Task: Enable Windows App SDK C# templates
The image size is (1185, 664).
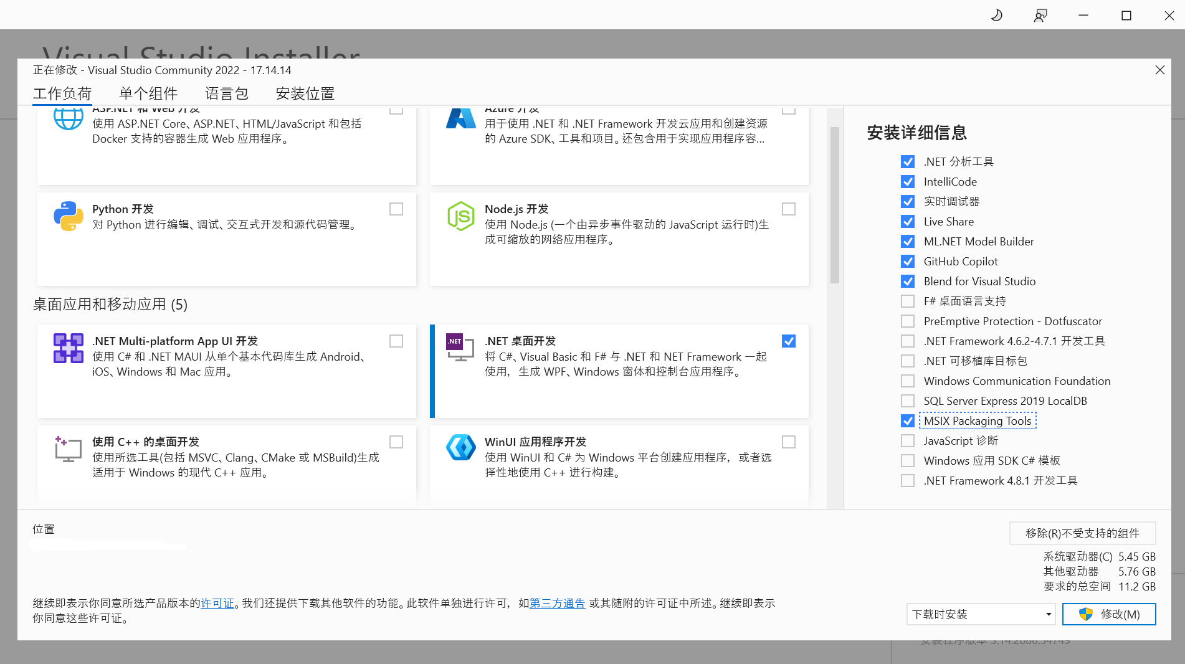Action: pyautogui.click(x=908, y=461)
